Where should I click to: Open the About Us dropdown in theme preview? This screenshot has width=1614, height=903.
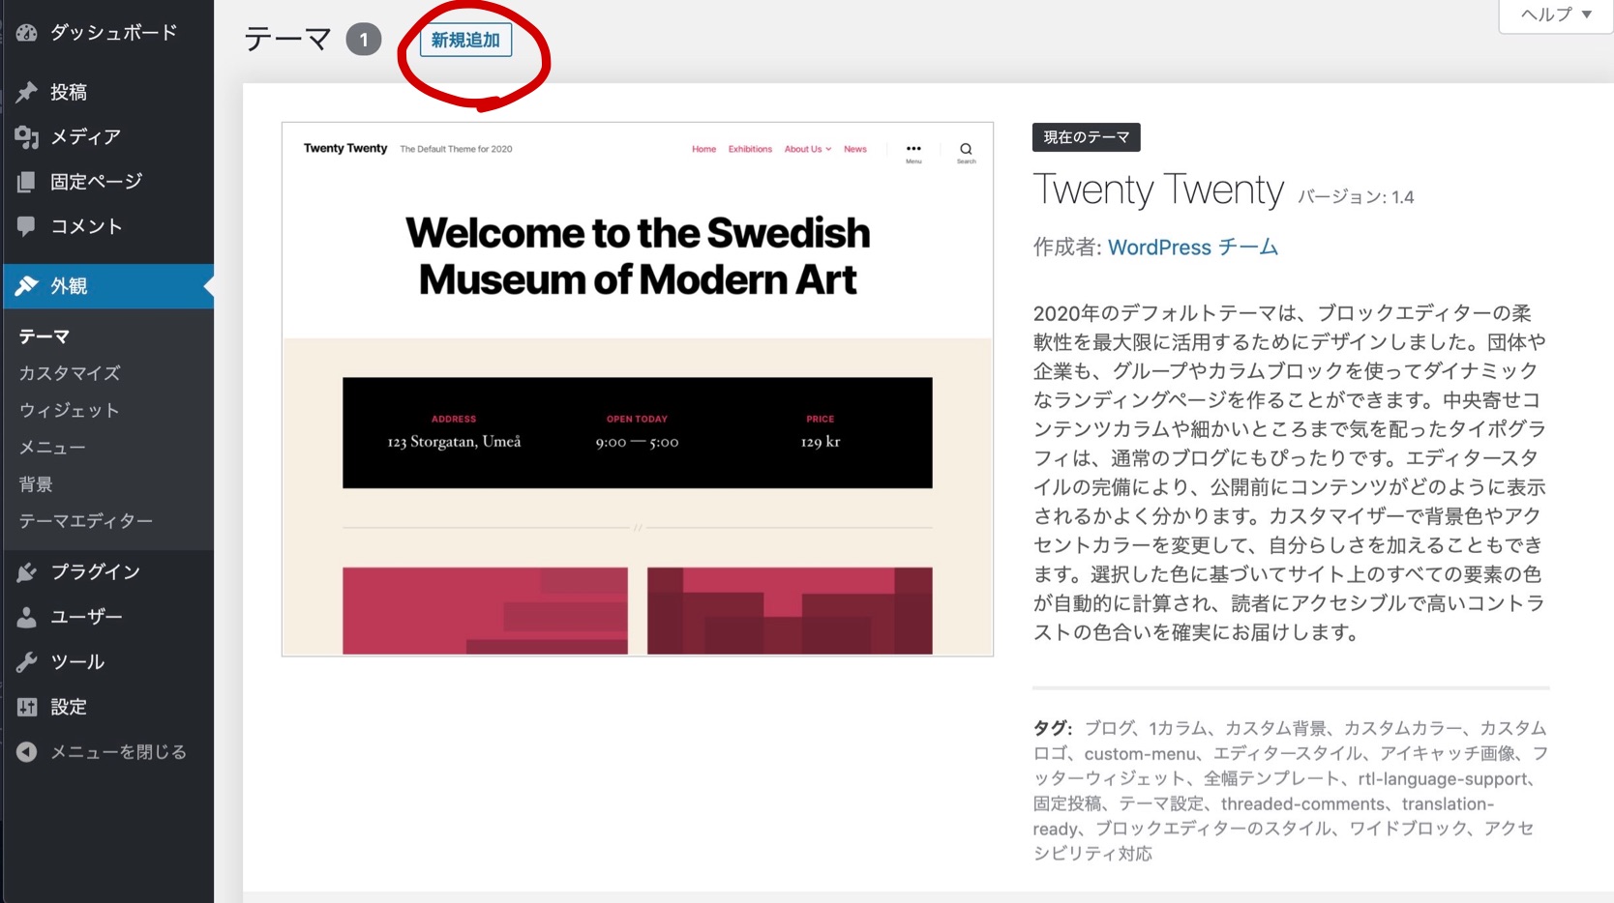coord(807,149)
